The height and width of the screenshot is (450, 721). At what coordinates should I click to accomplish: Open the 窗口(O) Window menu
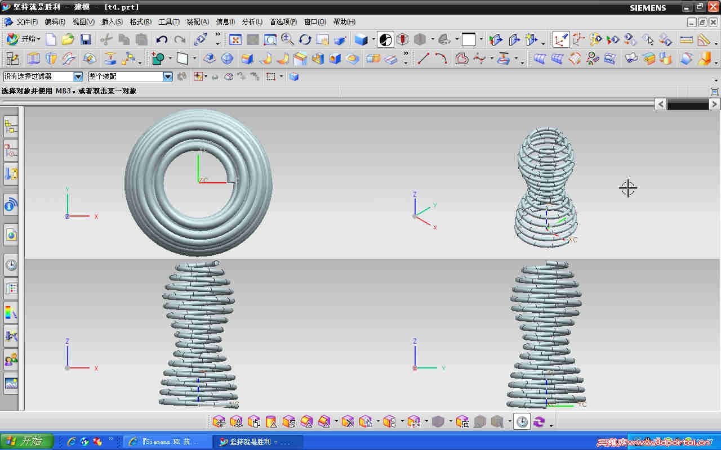[315, 22]
